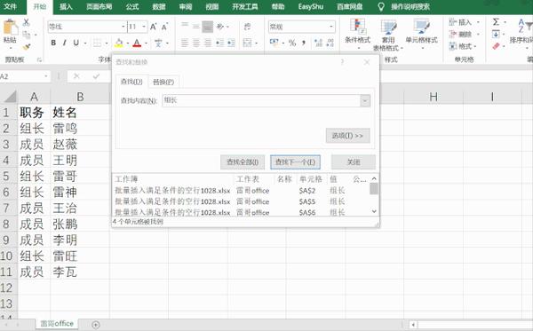Apply Percent Style format

point(292,43)
